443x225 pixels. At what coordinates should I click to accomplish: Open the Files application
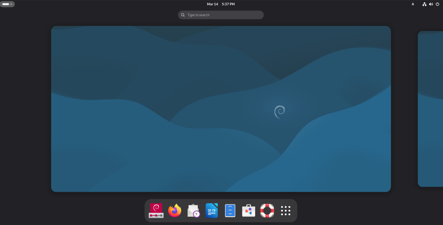(230, 211)
